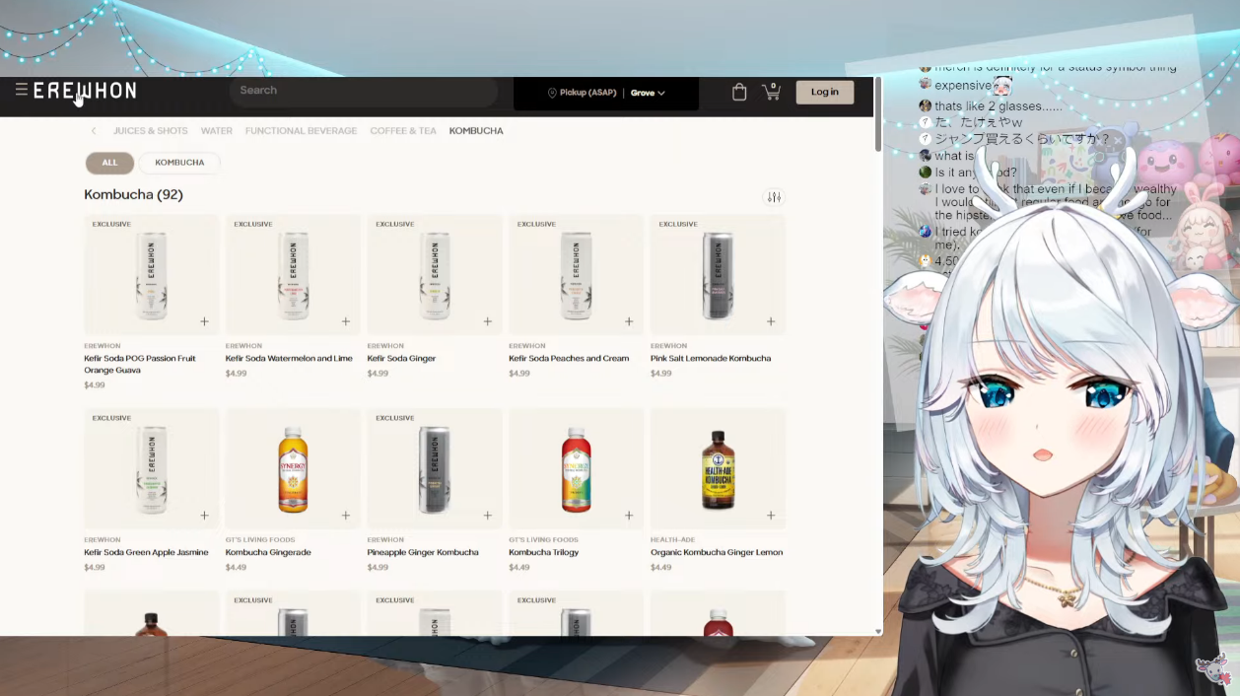Screen dimensions: 1240x696
Task: Click the scrollbar down arrow
Action: coord(878,631)
